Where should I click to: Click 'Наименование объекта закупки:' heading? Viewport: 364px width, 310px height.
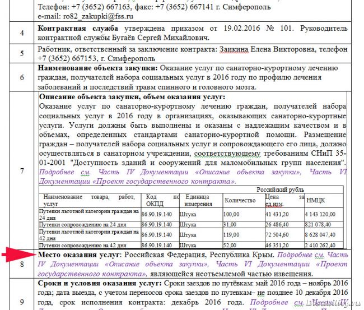click(x=98, y=68)
